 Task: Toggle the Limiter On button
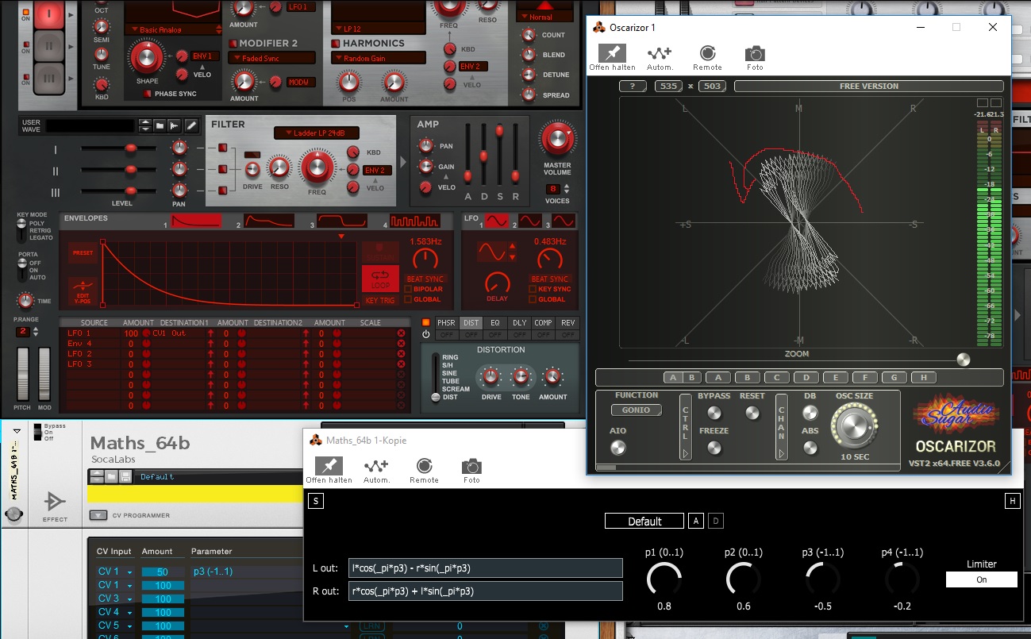[981, 579]
